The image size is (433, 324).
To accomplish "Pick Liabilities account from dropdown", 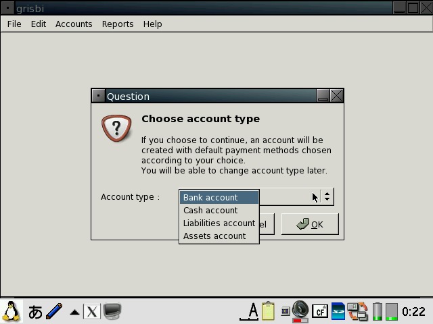I will 219,223.
